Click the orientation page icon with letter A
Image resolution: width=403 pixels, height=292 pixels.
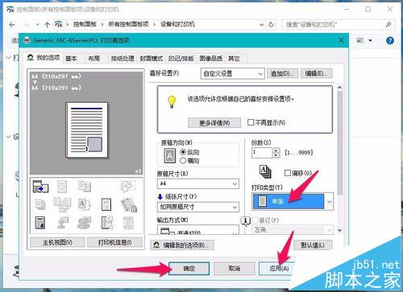[170, 156]
